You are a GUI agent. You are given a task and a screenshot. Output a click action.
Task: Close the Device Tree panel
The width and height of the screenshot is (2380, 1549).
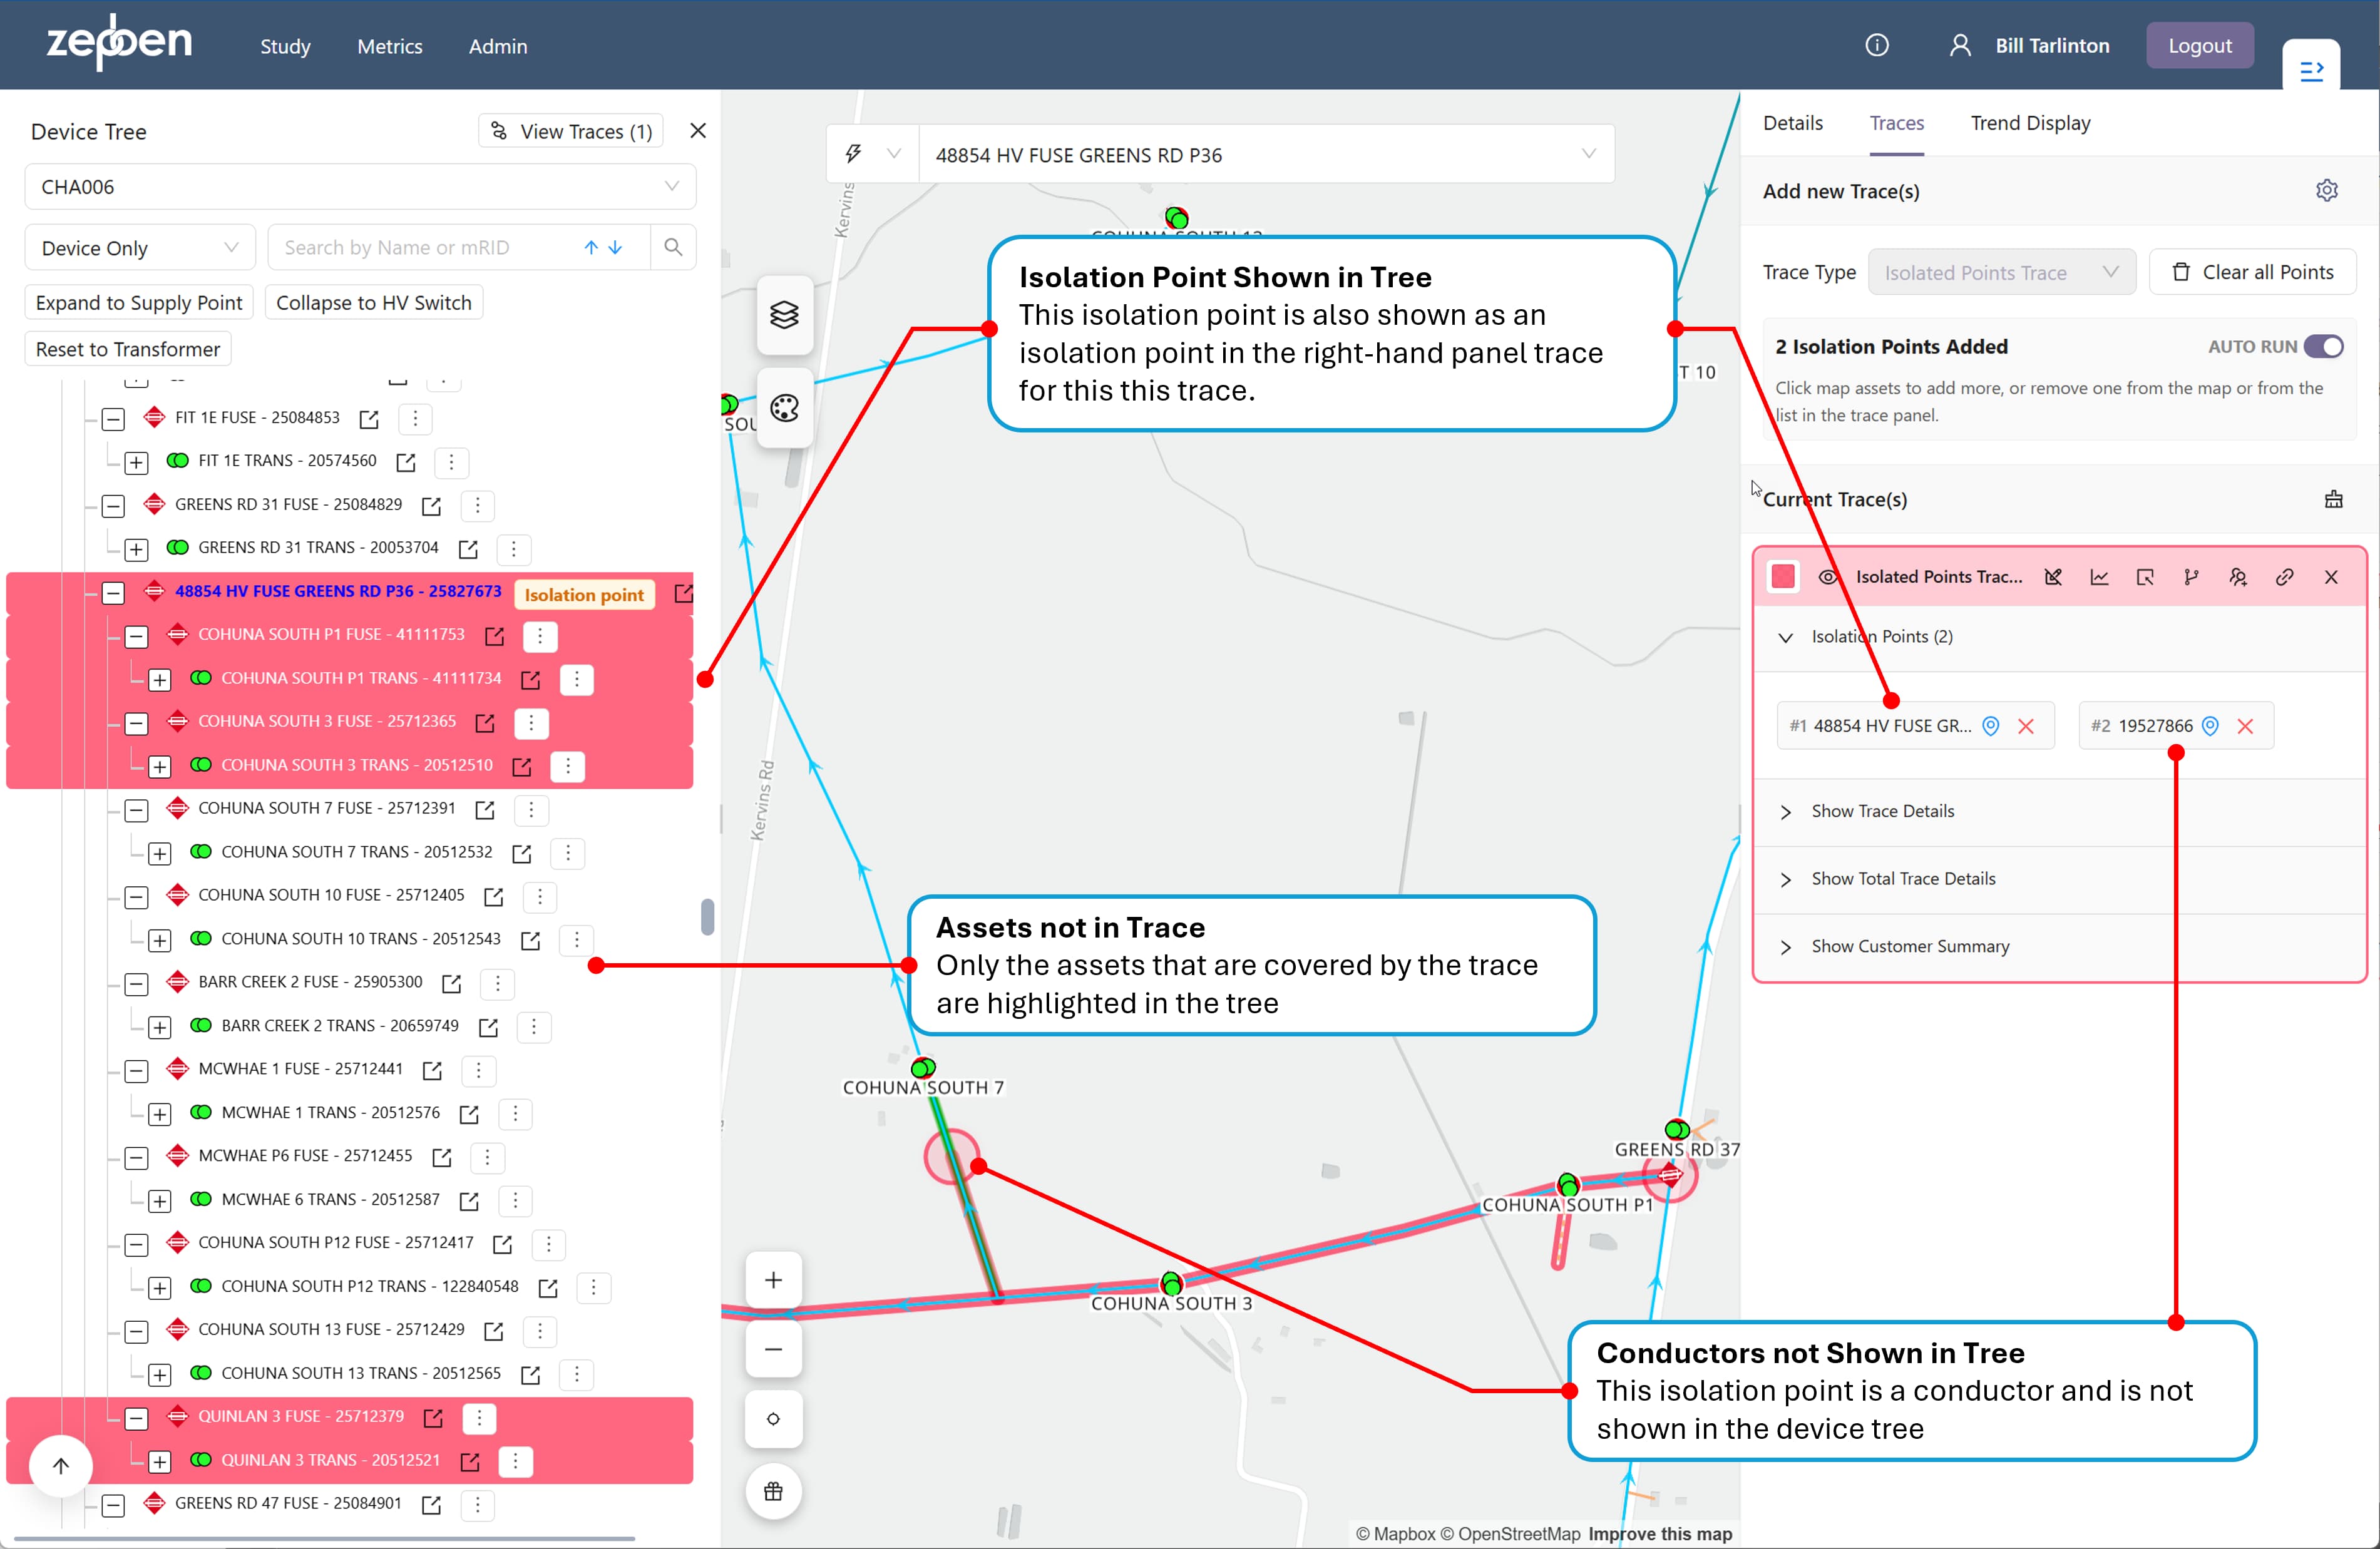698,131
